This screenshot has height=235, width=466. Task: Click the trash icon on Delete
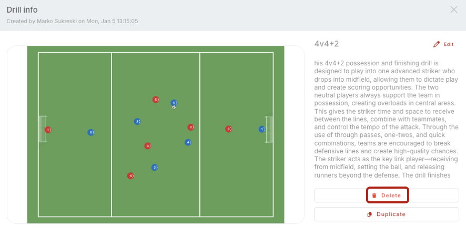tap(374, 195)
